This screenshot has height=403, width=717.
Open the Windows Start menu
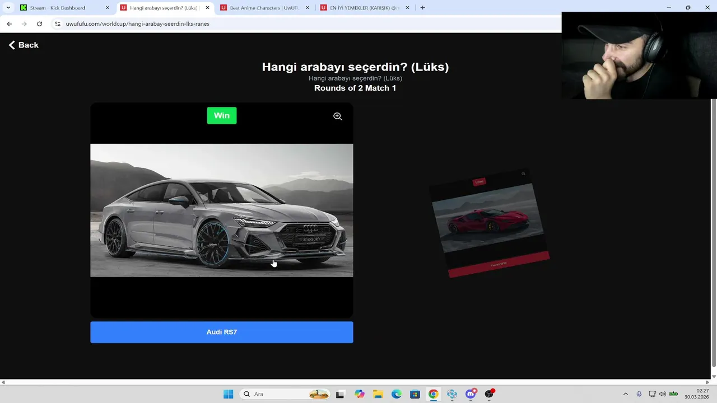[x=228, y=394]
